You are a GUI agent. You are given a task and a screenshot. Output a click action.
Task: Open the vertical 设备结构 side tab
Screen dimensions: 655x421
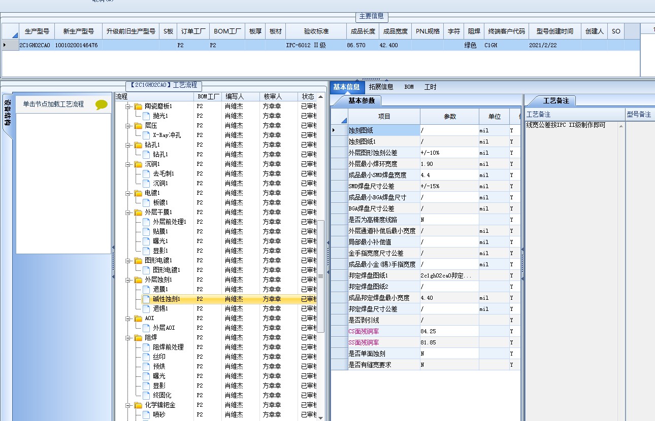coord(7,113)
